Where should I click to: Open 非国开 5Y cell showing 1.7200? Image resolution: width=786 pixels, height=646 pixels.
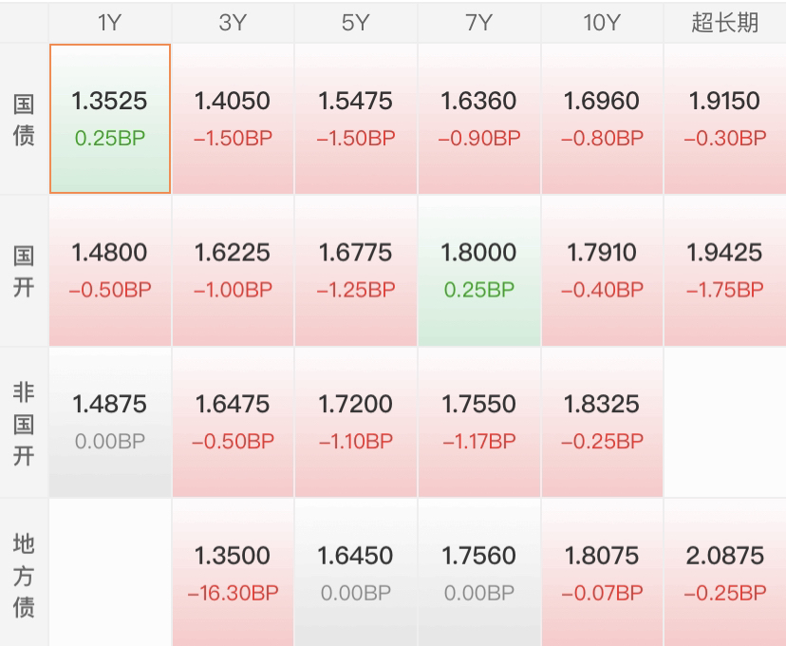(356, 423)
